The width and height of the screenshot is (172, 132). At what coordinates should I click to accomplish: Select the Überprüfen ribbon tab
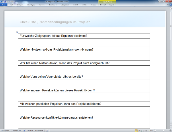click(65, 5)
